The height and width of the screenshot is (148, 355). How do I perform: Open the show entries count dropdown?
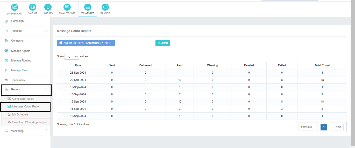point(72,57)
